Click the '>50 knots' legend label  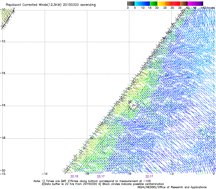click(208, 8)
